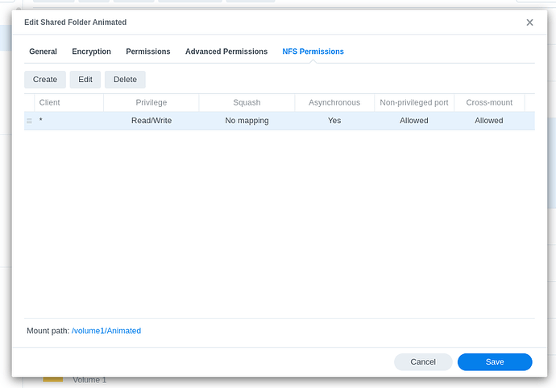556x388 pixels.
Task: Click the Asynchronous column header
Action: click(x=334, y=102)
